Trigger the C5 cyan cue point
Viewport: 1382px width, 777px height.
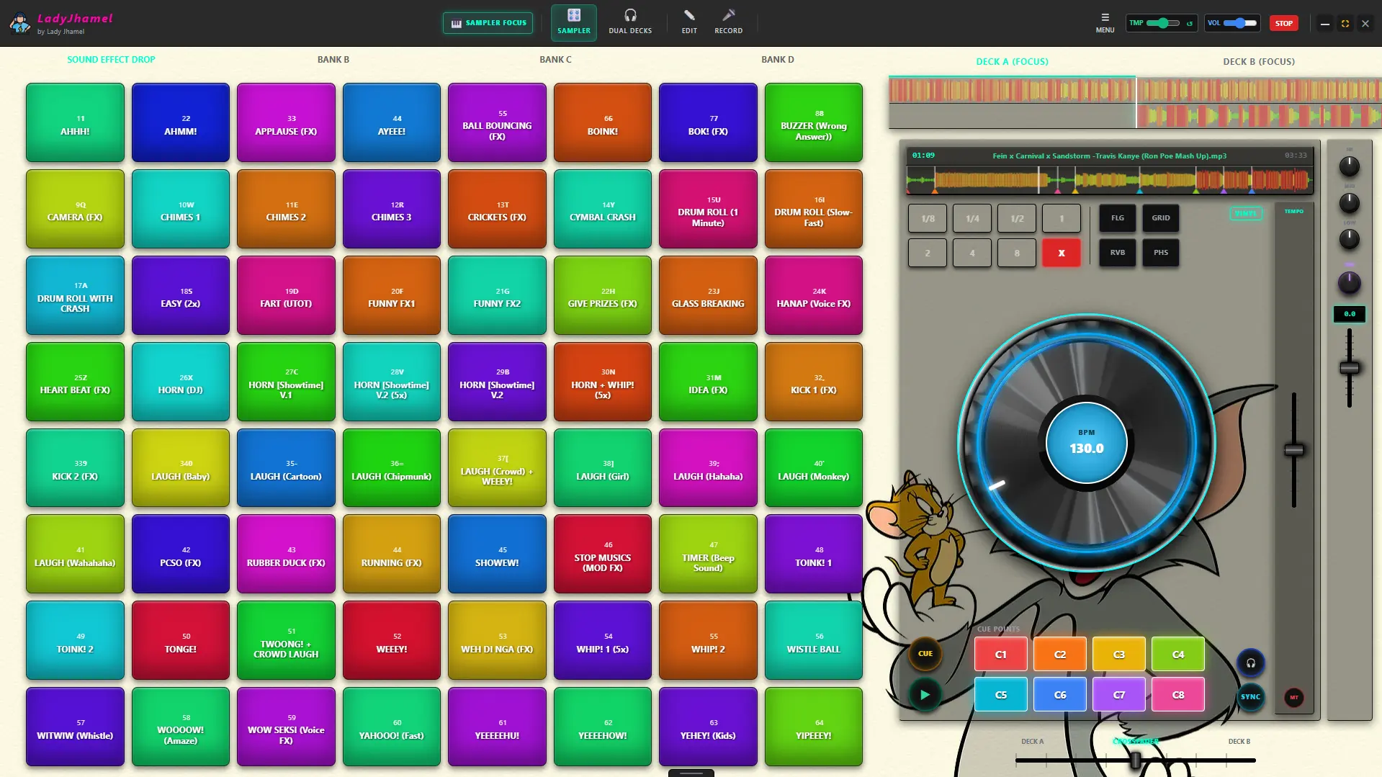pyautogui.click(x=1001, y=695)
